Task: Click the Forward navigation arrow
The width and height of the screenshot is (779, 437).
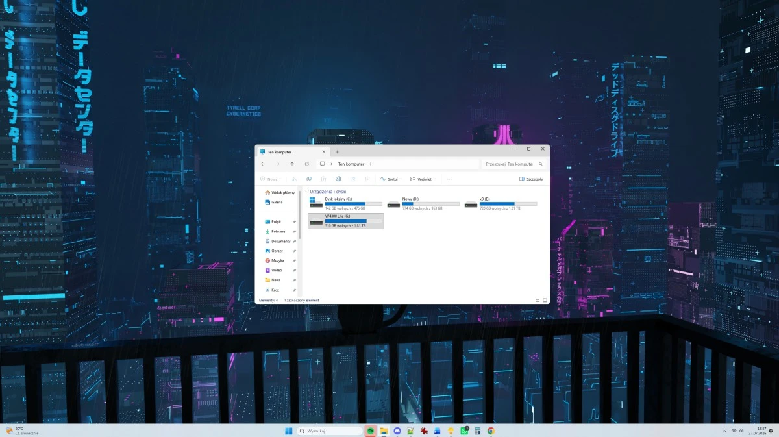Action: pos(277,164)
